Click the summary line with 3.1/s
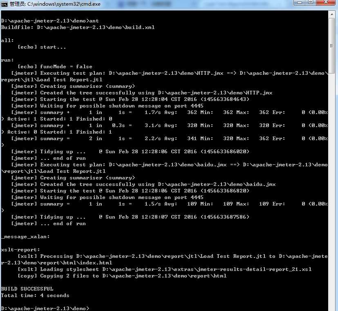The height and width of the screenshot is (311, 338). tap(170, 125)
